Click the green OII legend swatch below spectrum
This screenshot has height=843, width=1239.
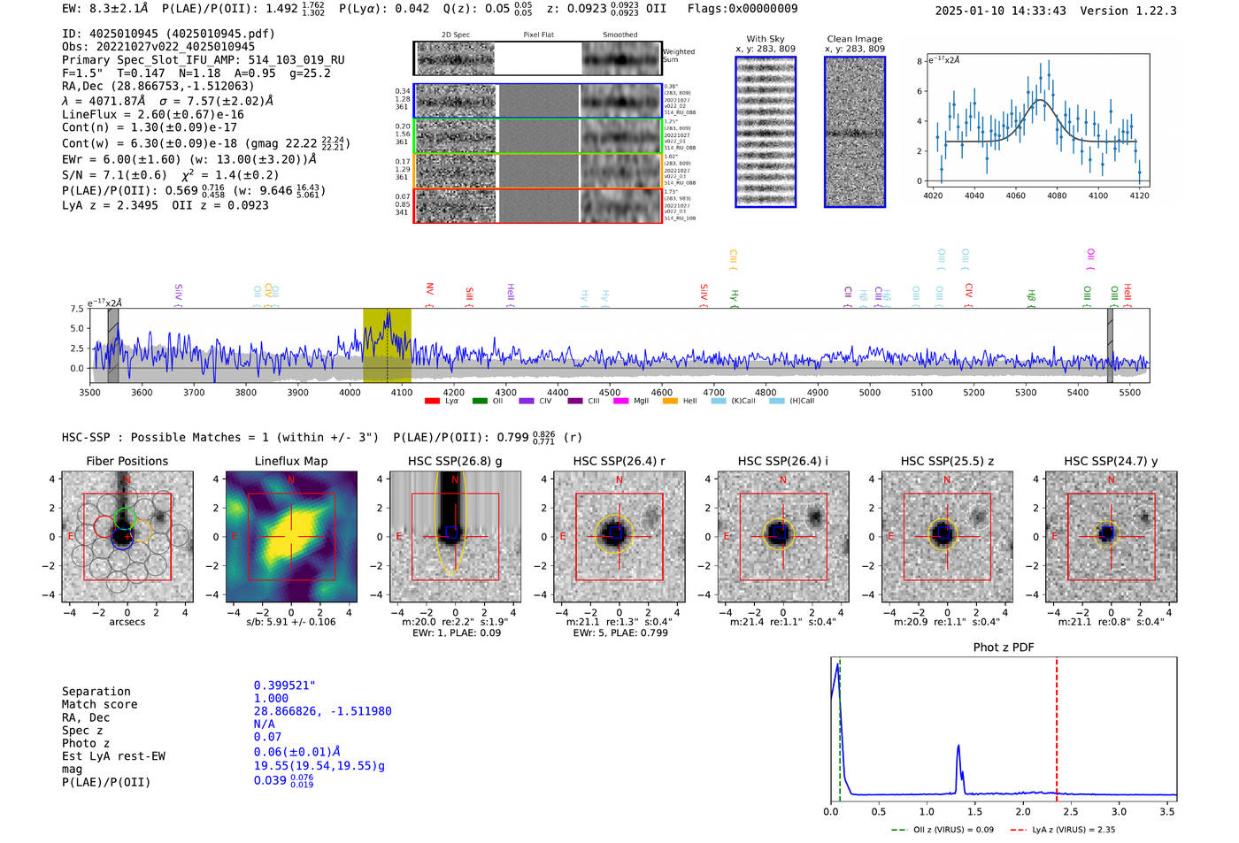coord(480,402)
